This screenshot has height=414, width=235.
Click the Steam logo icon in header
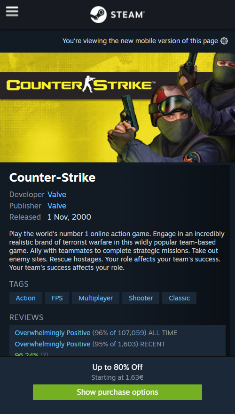98,15
